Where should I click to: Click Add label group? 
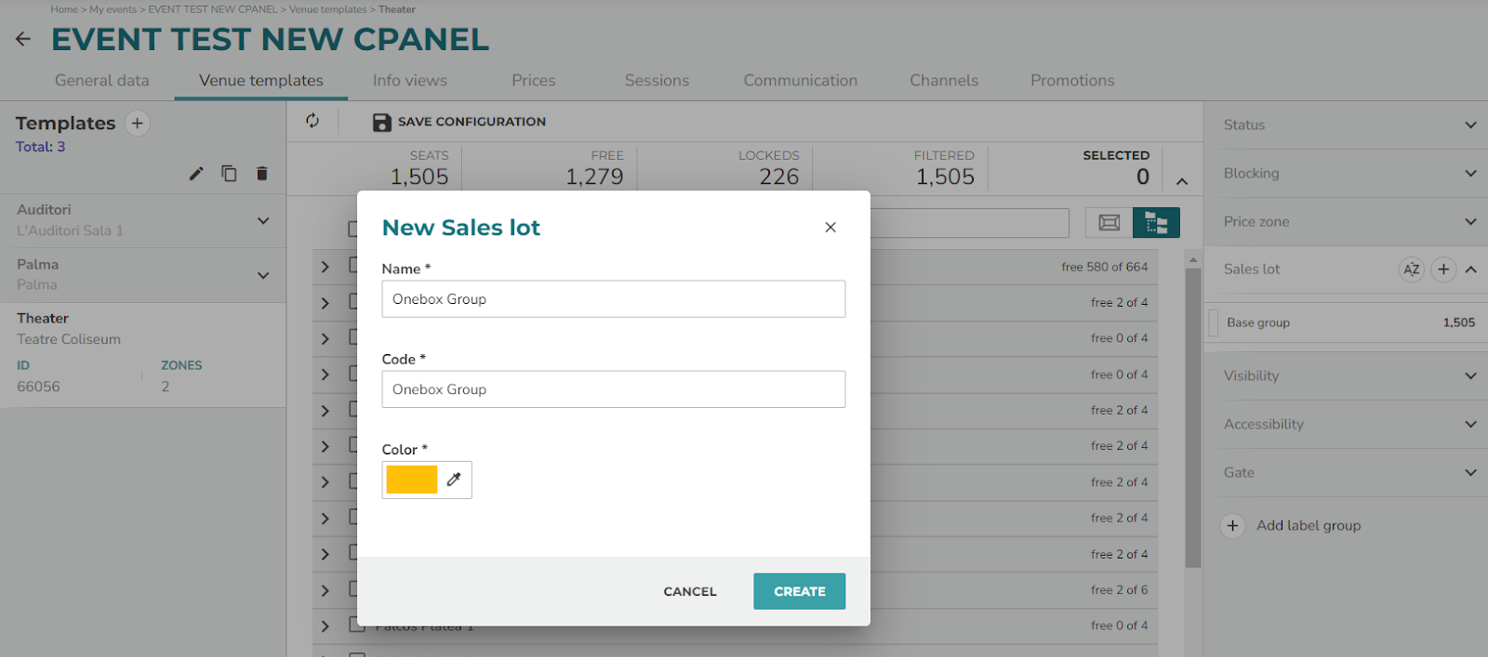[1309, 526]
